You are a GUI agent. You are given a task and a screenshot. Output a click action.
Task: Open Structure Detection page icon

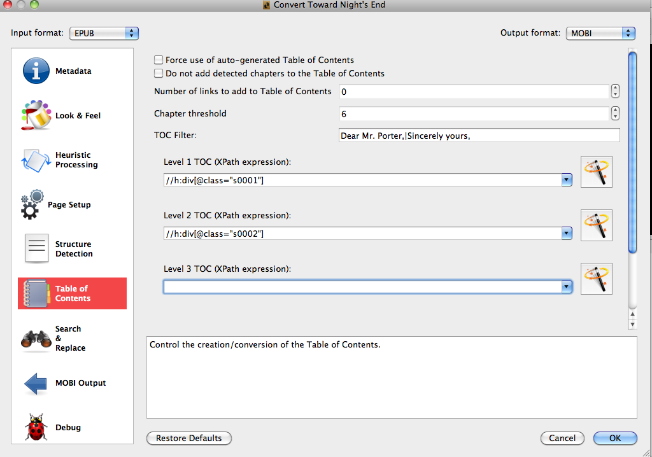click(x=36, y=249)
